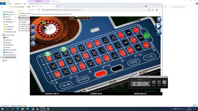Viewport: 198px width, 111px height.
Task: Bet on red number 25
Action: coord(74,51)
